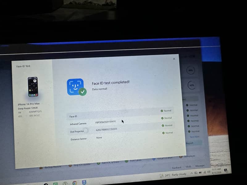Click the Face ID Test window title
This screenshot has width=247, height=185.
point(23,66)
